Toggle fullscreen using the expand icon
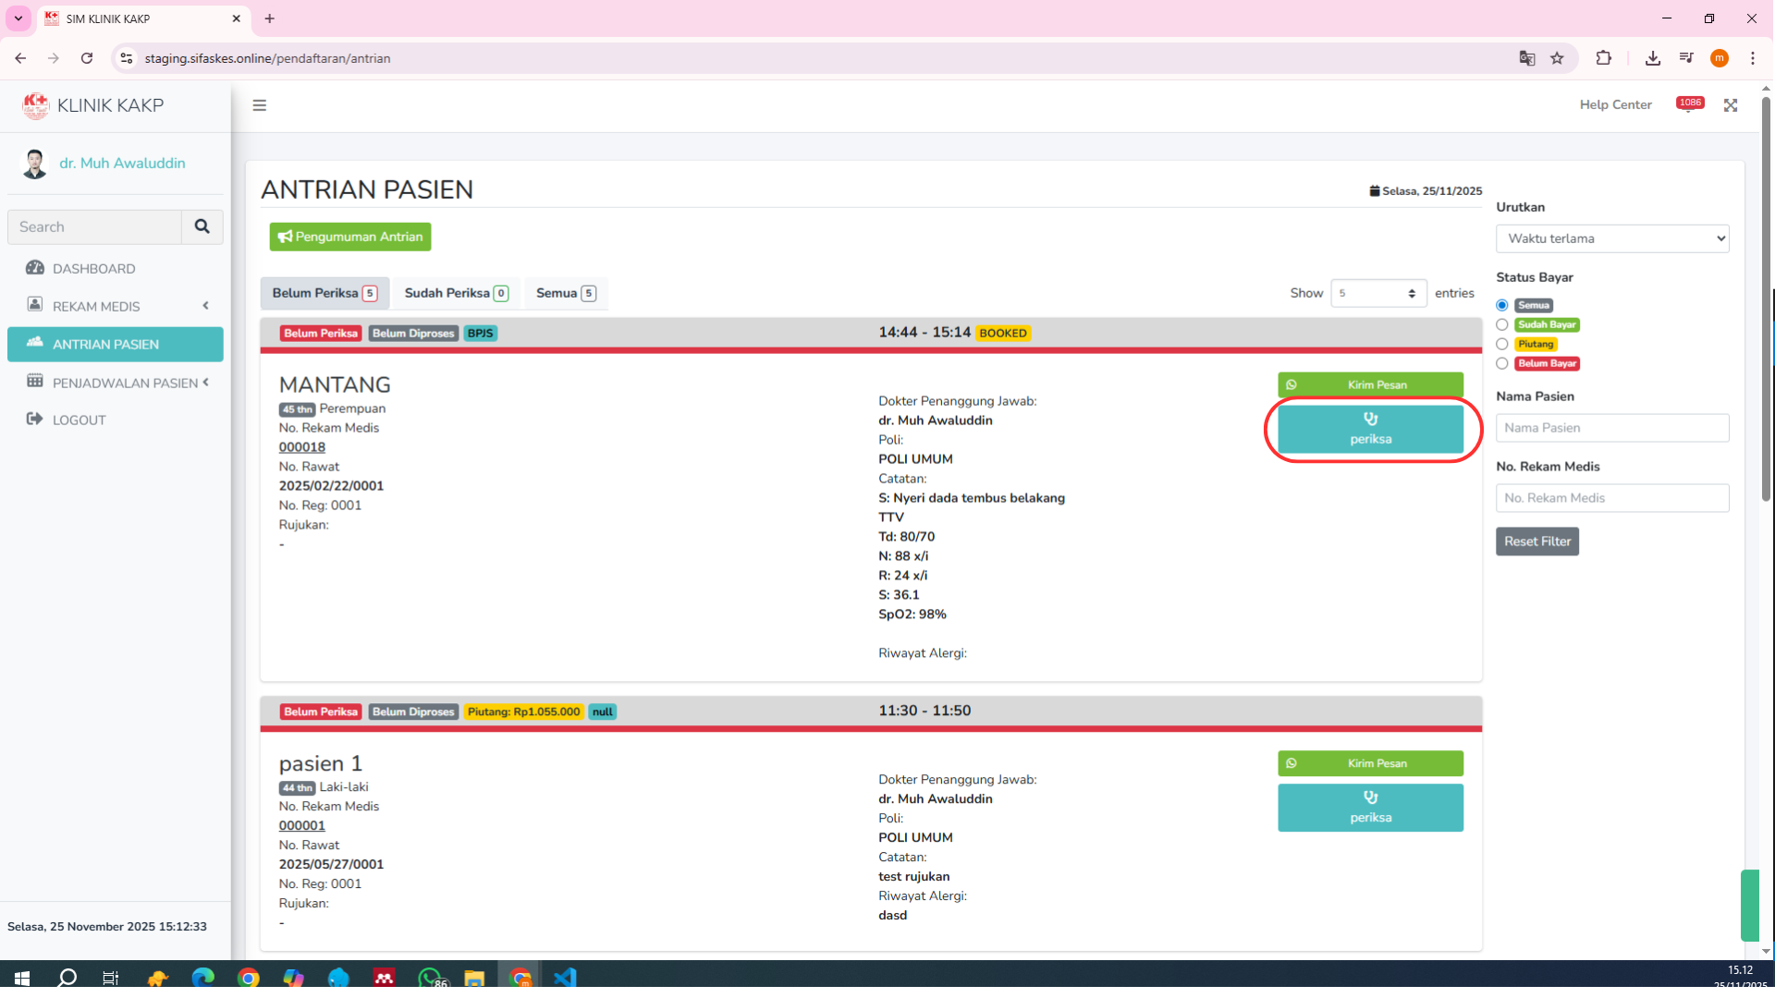The image size is (1775, 998). [1731, 105]
